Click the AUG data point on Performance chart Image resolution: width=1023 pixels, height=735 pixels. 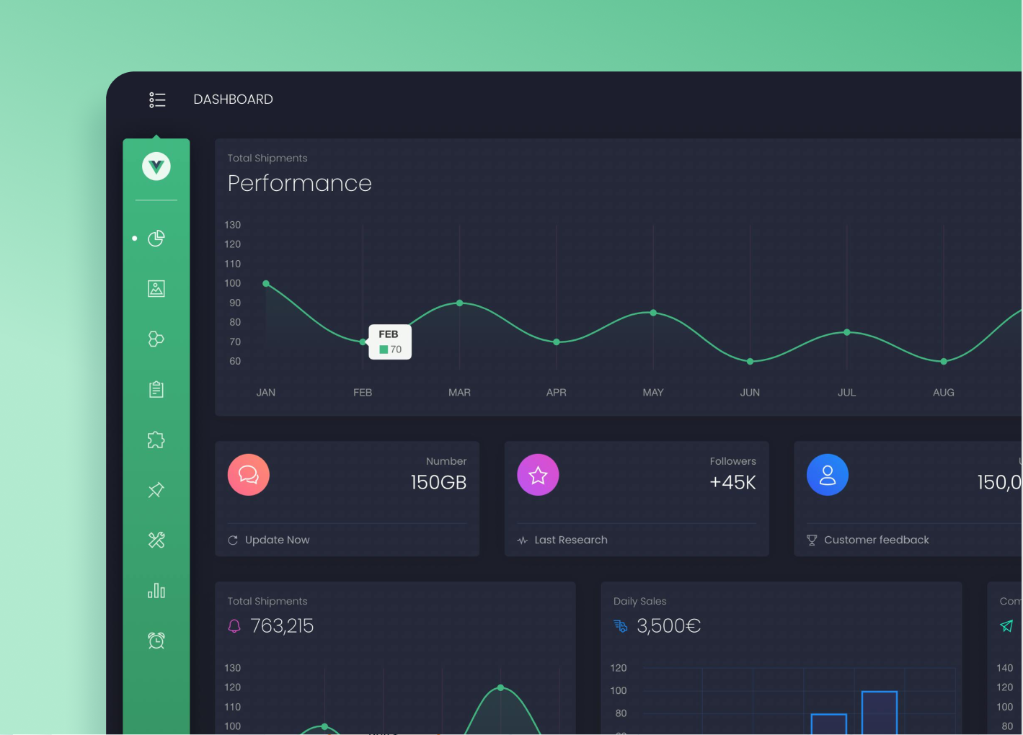(x=944, y=362)
